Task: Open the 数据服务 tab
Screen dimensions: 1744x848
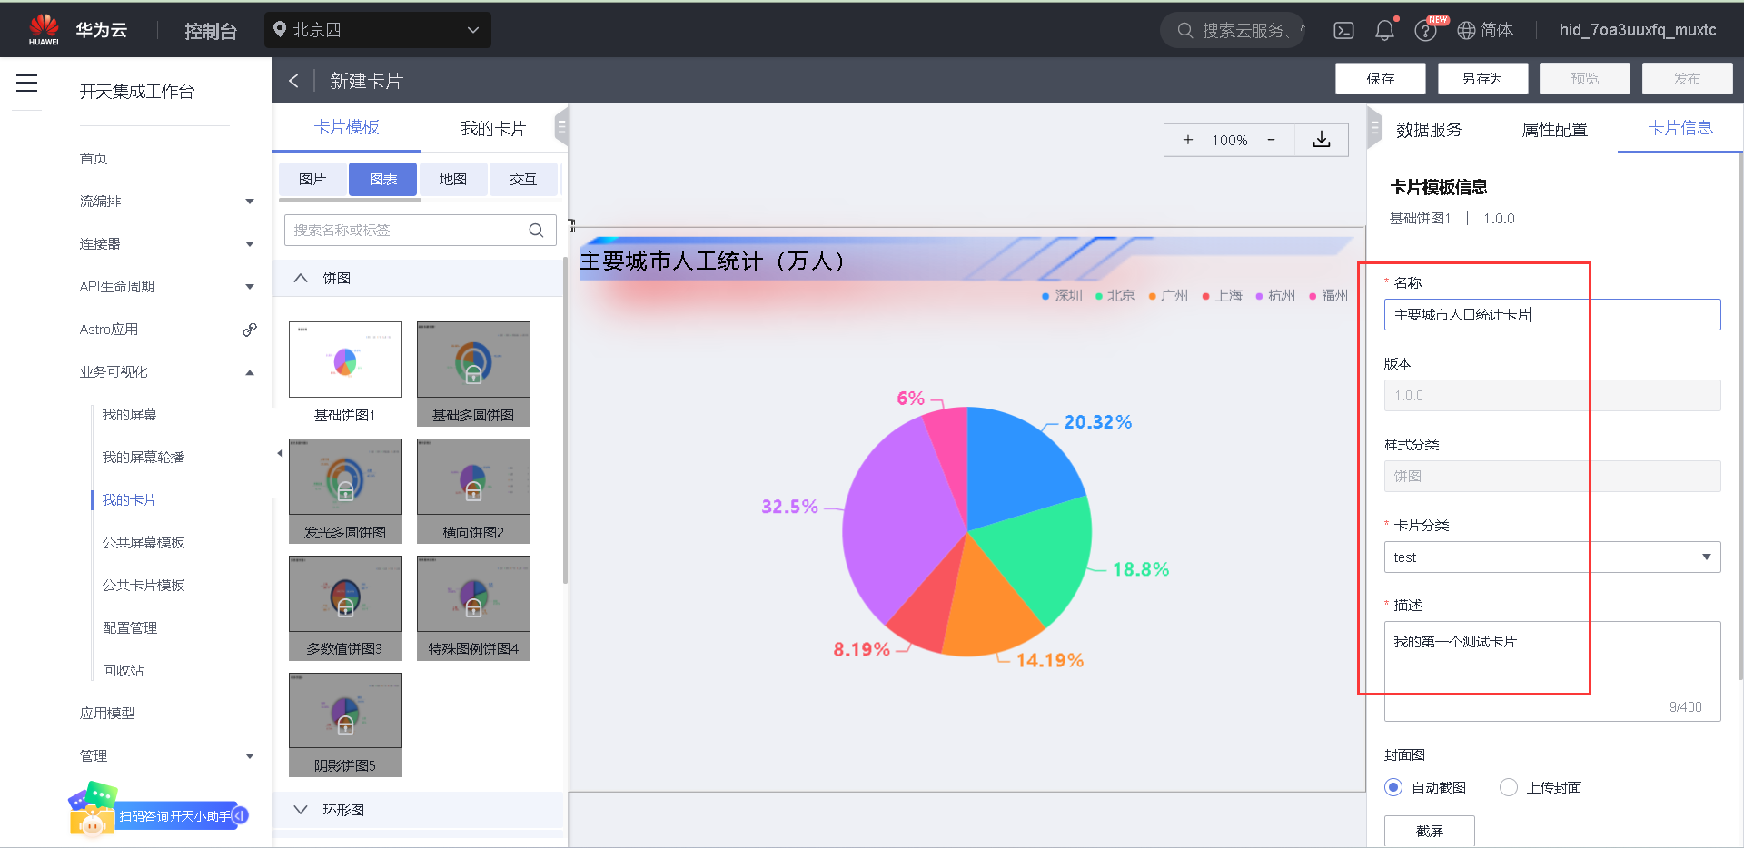Action: coord(1430,129)
